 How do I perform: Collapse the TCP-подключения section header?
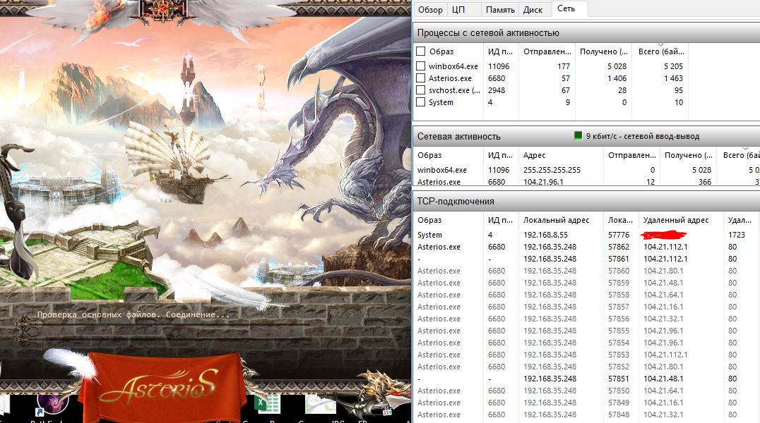586,202
